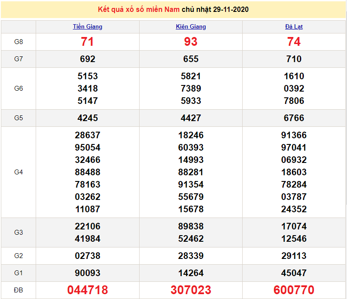Click the G6 number 7806

[294, 101]
